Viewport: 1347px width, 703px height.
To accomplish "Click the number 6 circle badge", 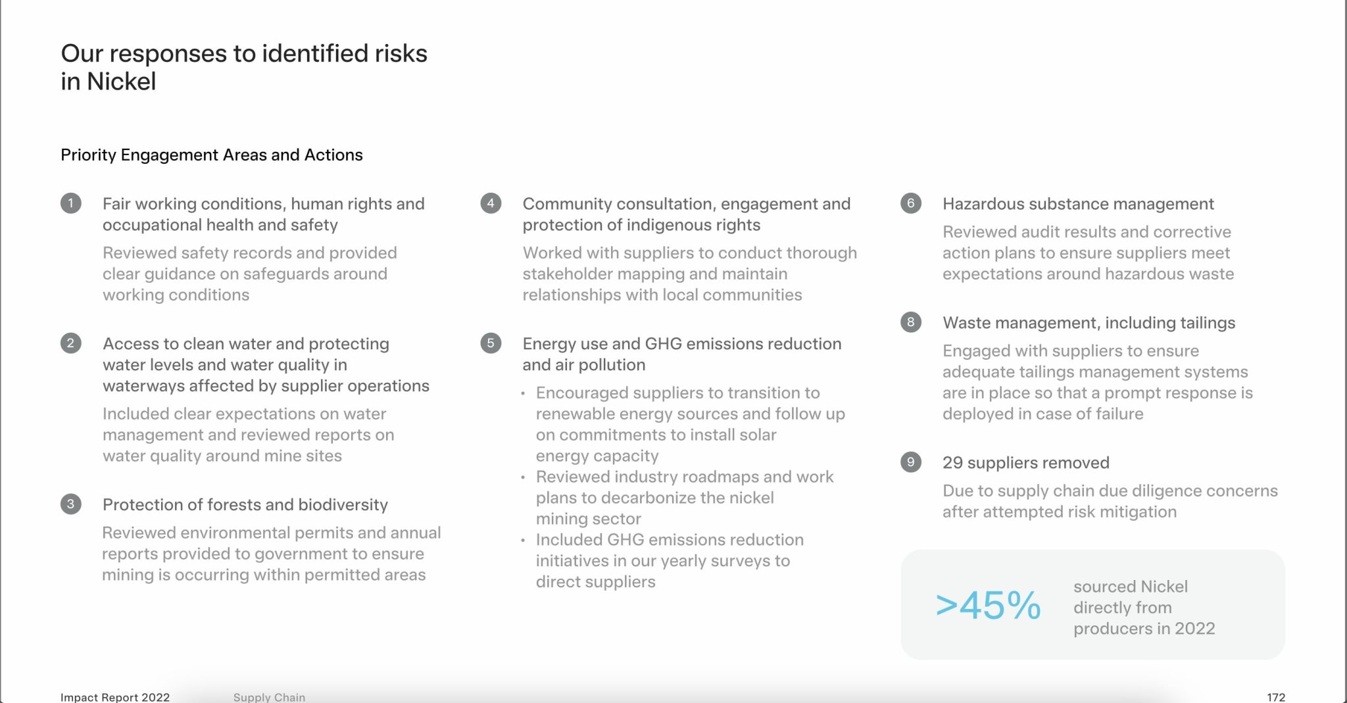I will 911,203.
